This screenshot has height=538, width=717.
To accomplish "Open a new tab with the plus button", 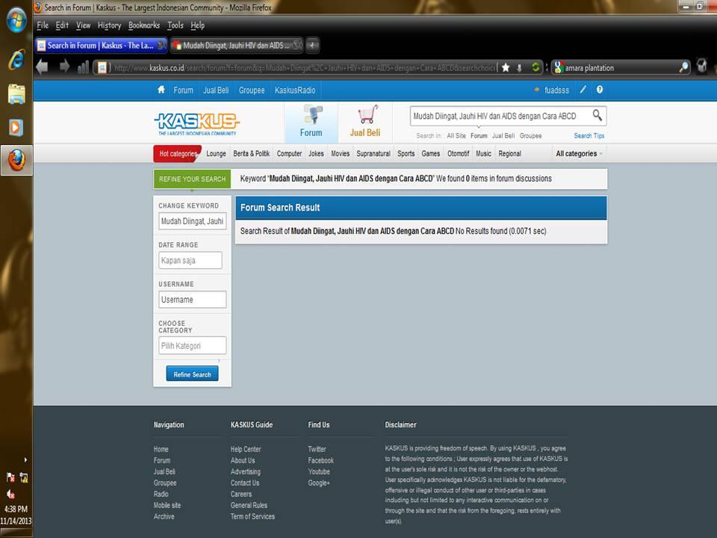I will [x=312, y=46].
